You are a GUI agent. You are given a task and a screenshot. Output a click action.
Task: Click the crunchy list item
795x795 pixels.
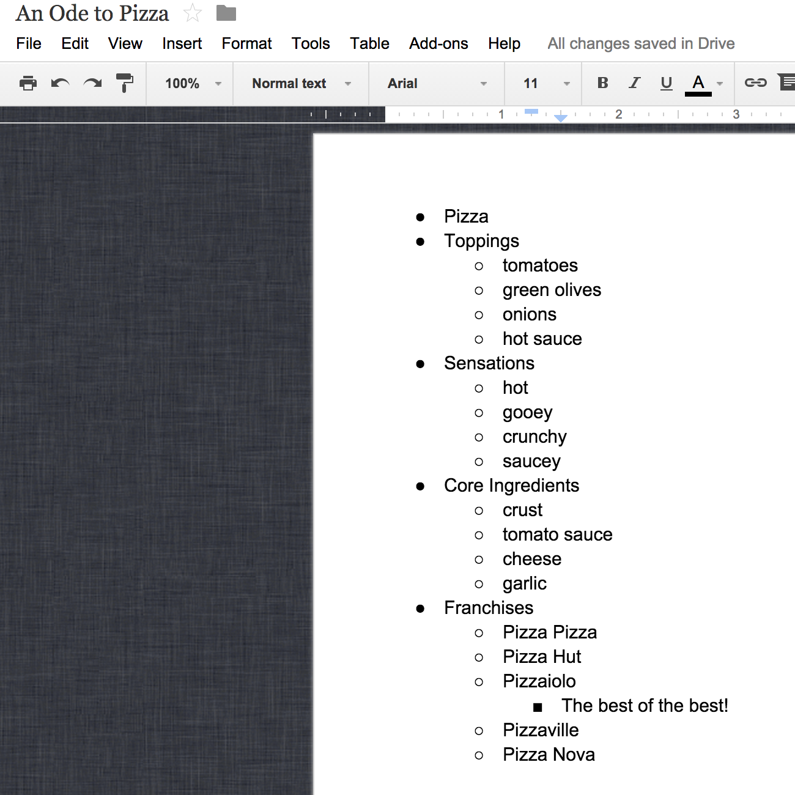pyautogui.click(x=534, y=437)
